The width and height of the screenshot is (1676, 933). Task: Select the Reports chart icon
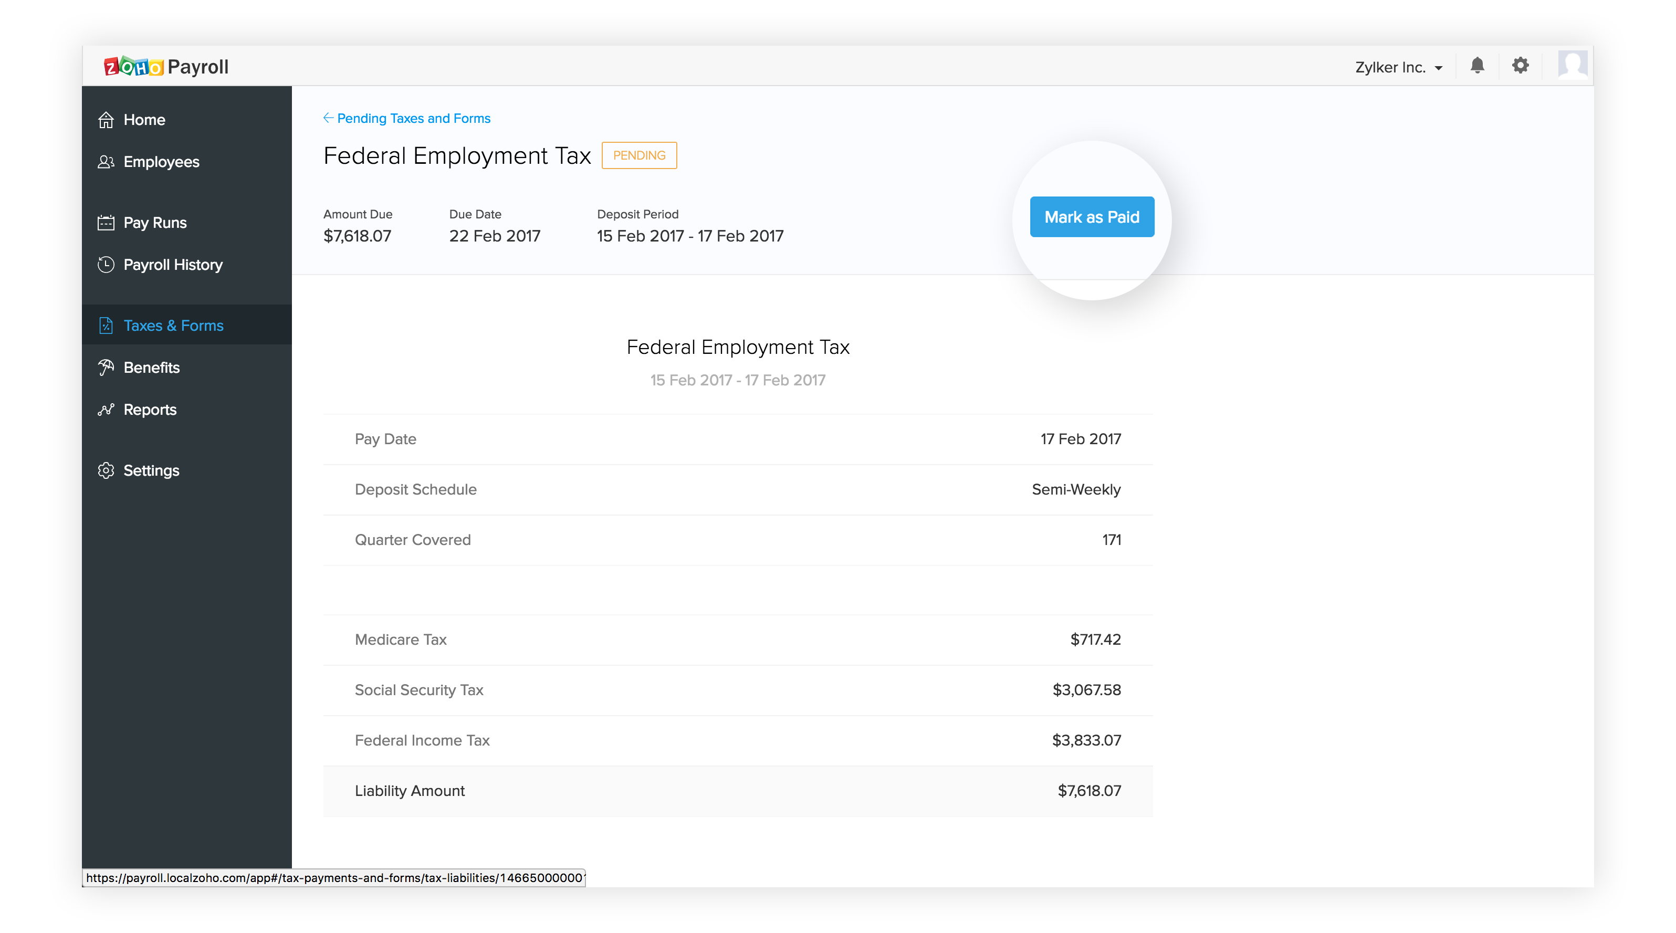(106, 409)
